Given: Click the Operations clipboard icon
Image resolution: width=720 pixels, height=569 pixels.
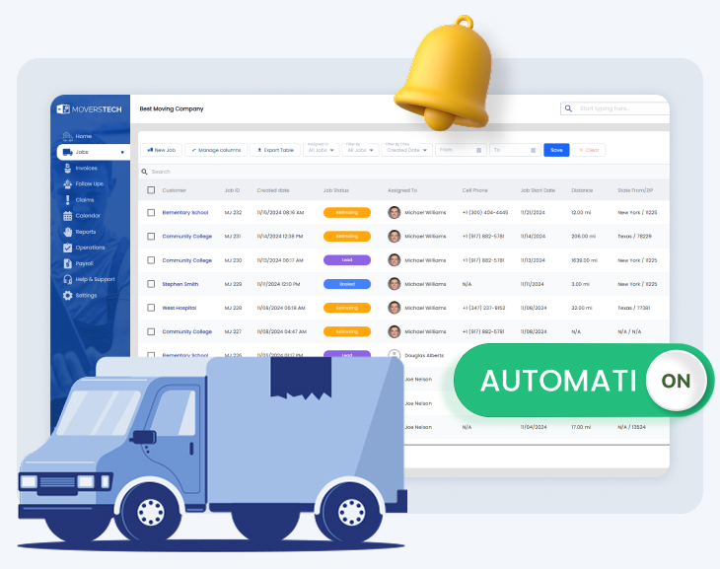Looking at the screenshot, I should tap(67, 248).
